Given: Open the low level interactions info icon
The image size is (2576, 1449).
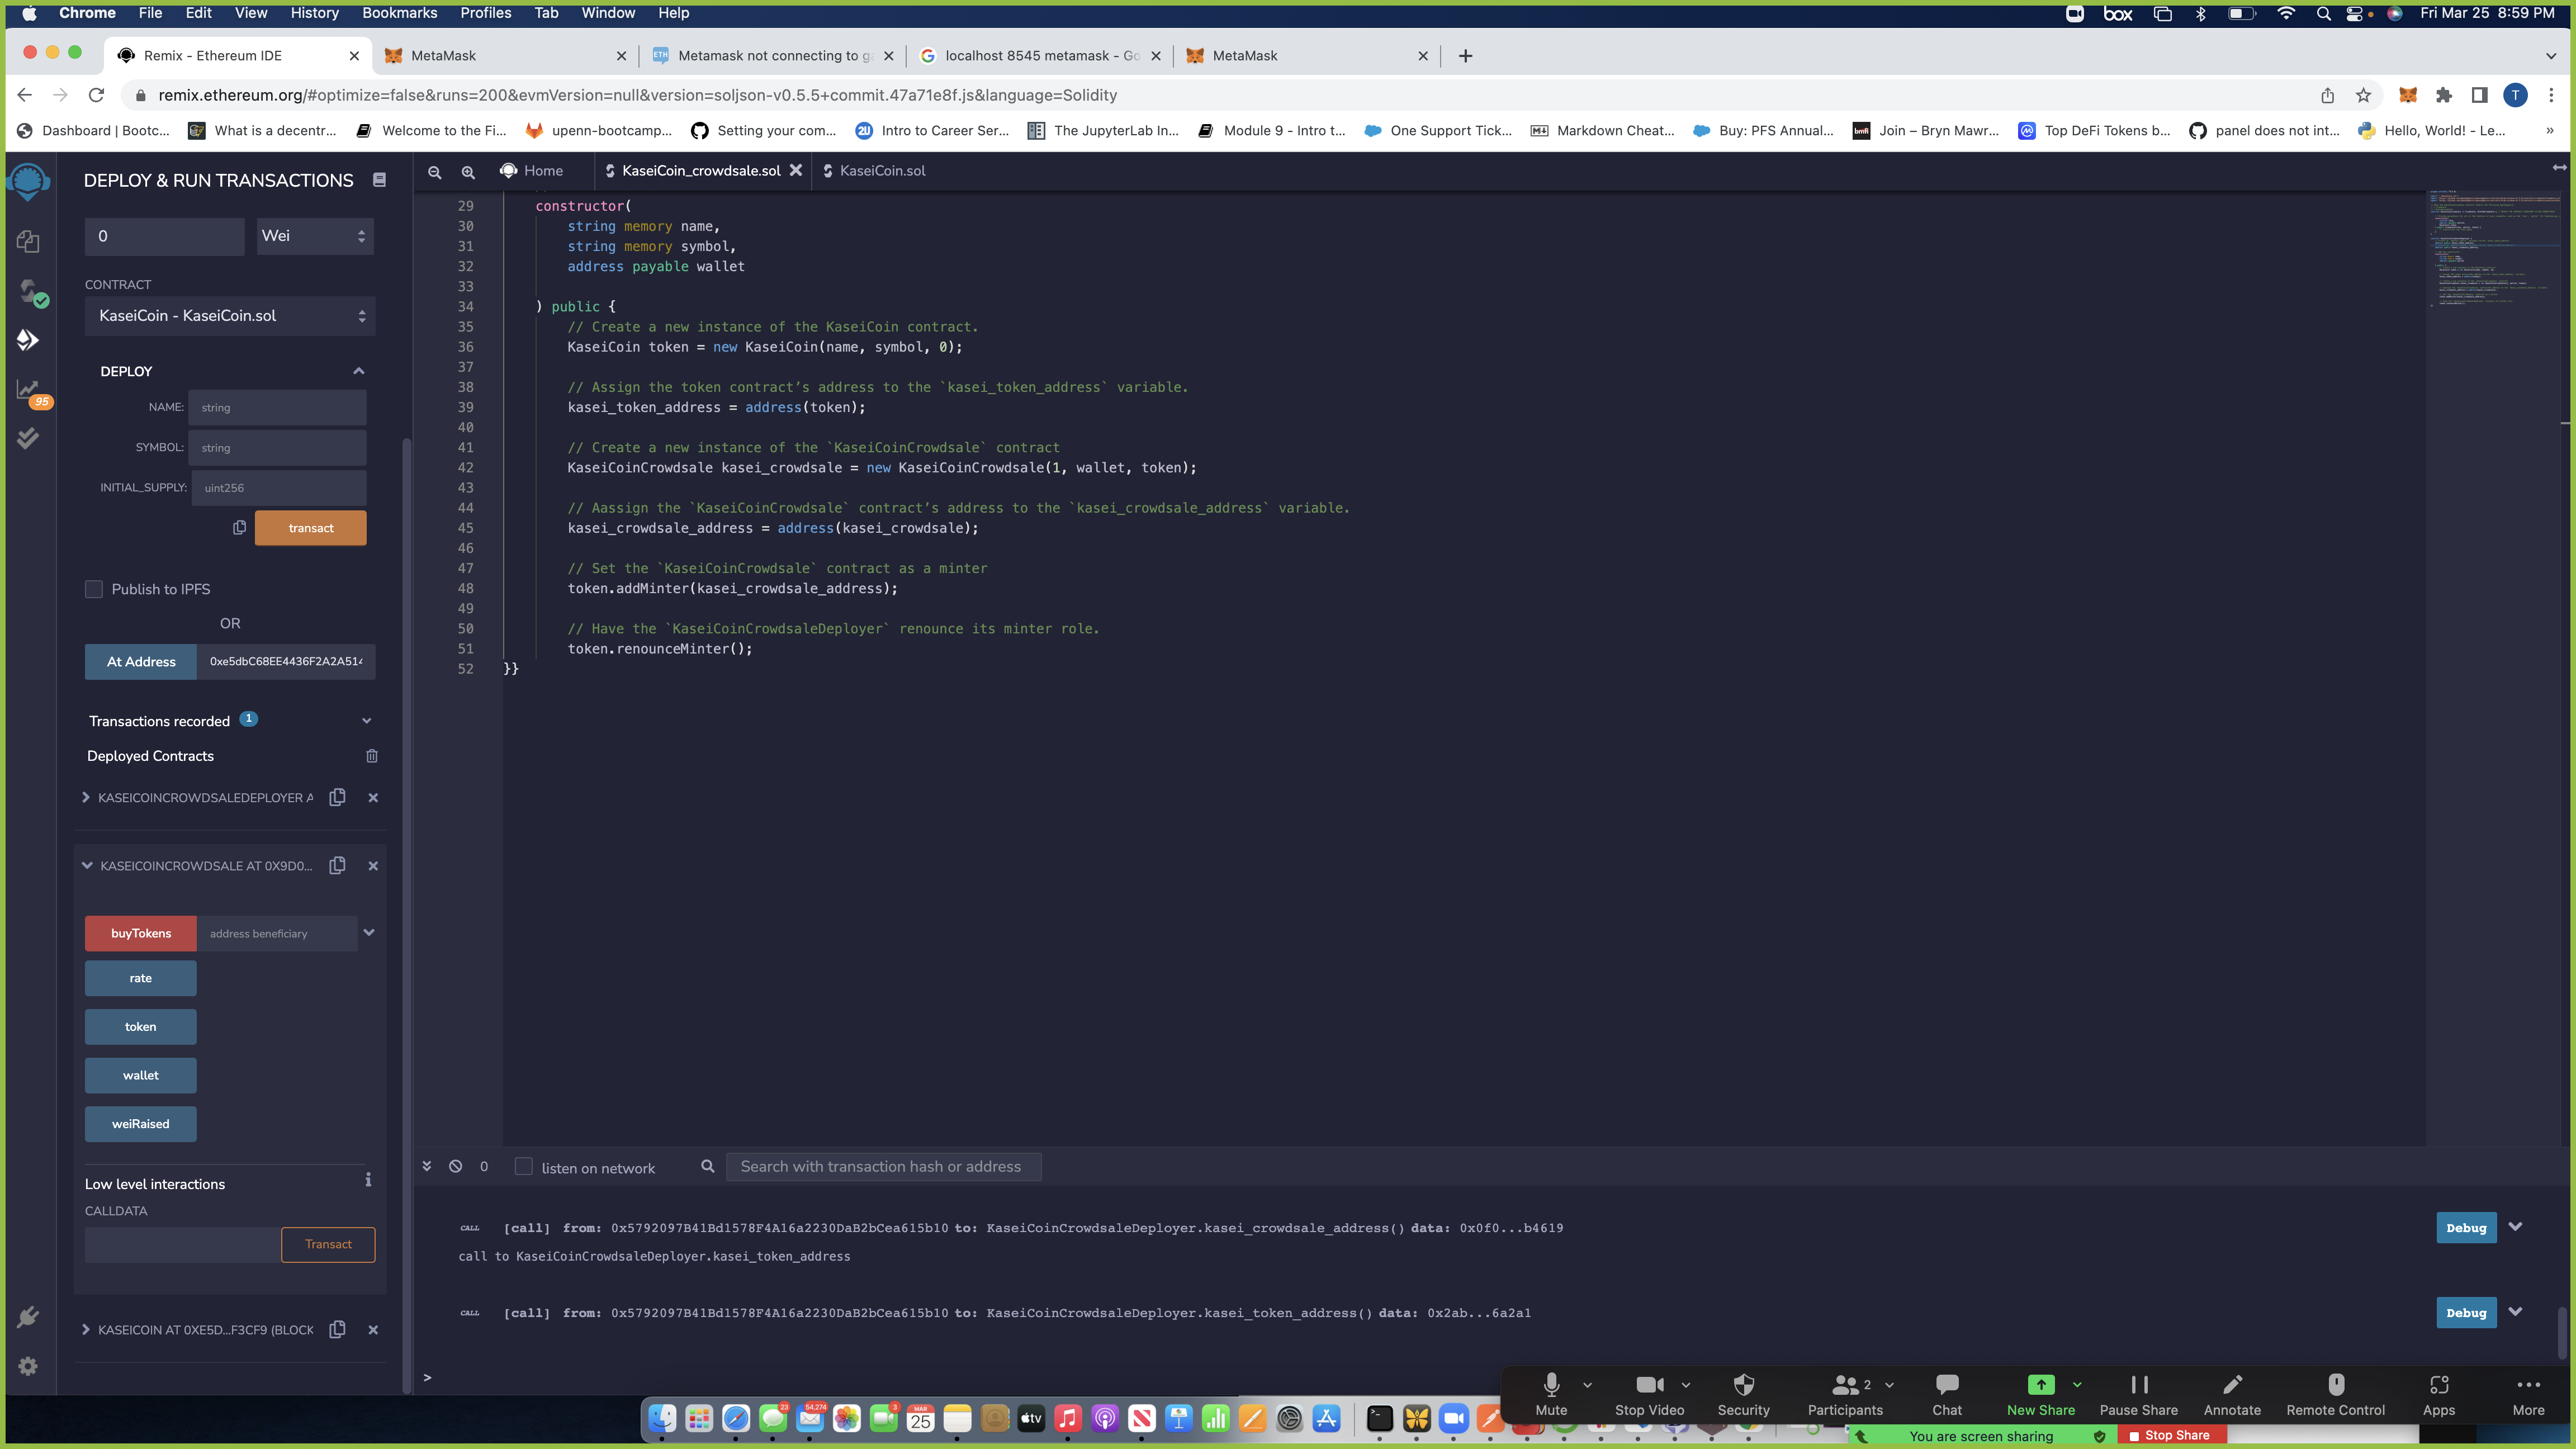Looking at the screenshot, I should pyautogui.click(x=368, y=1180).
